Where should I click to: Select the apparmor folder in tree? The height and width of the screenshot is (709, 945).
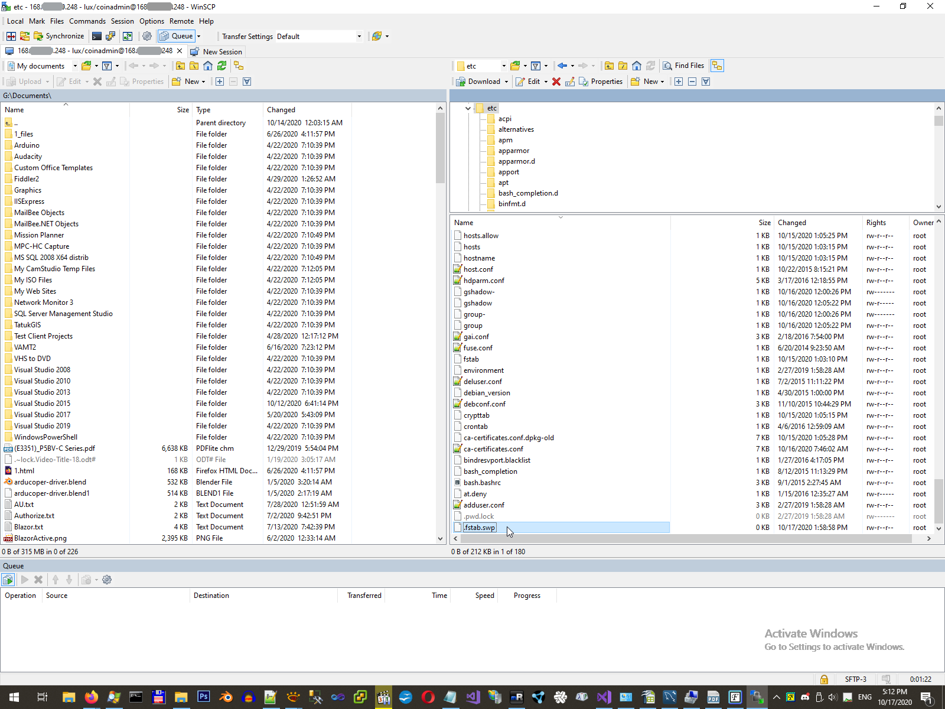513,151
